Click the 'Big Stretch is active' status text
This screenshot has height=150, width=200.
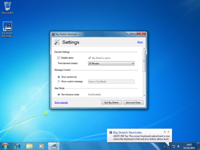pyautogui.click(x=101, y=58)
